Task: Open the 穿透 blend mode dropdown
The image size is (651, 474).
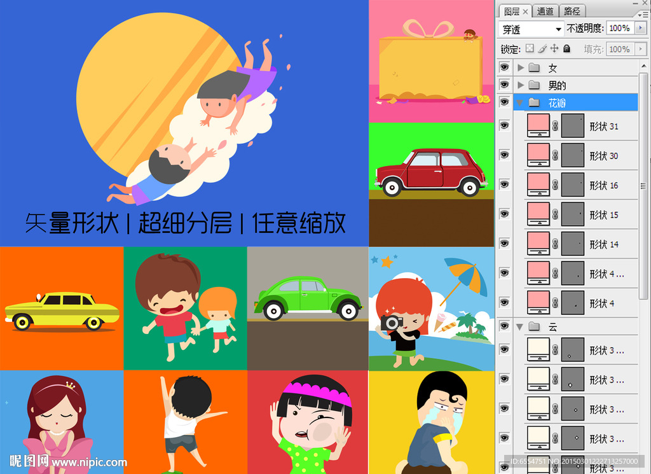Action: click(531, 29)
